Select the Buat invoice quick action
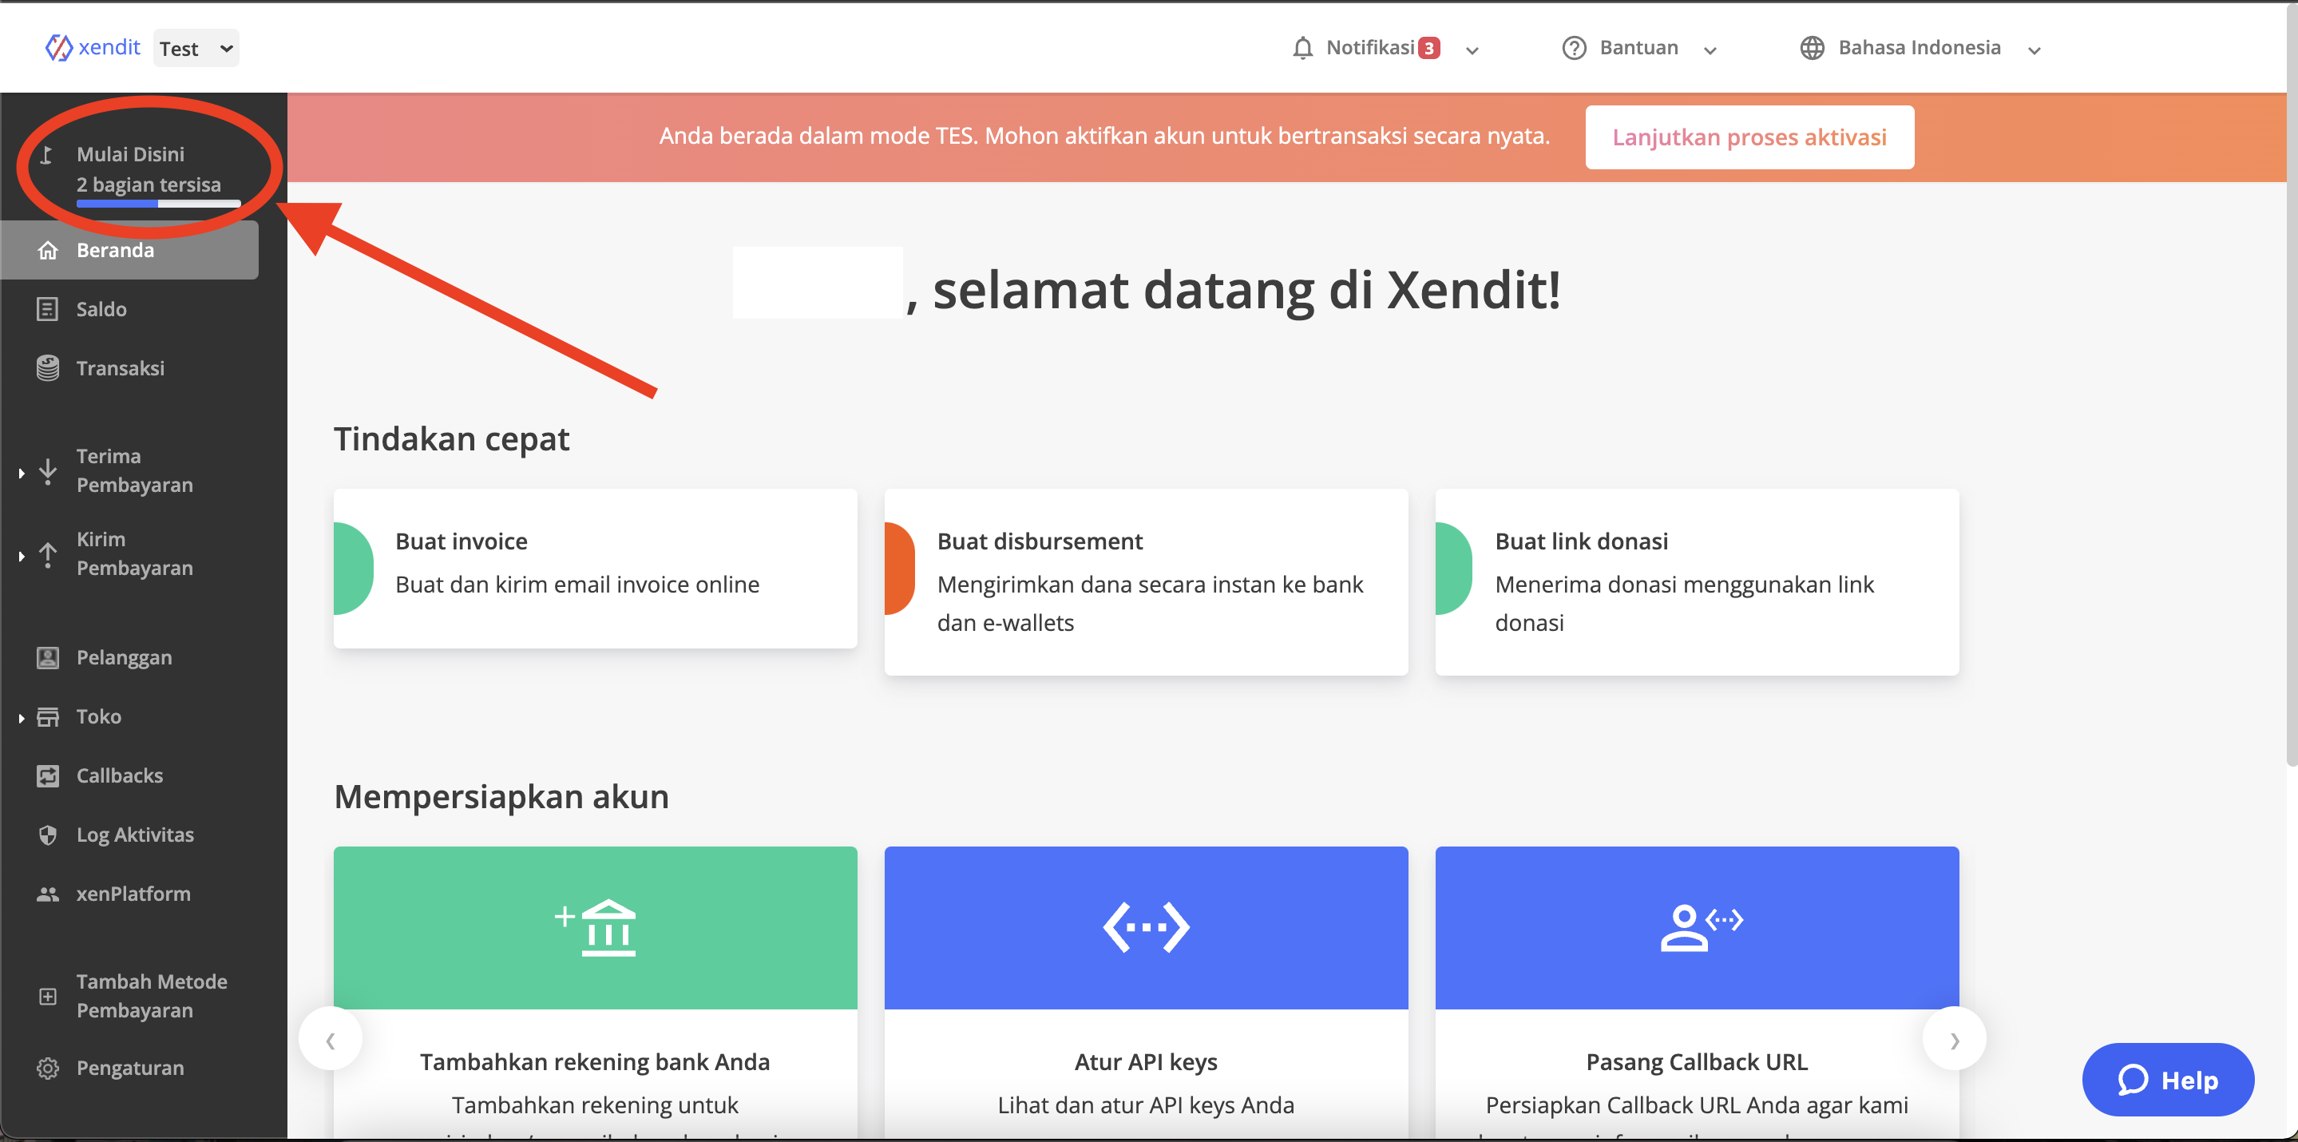2298x1142 pixels. [x=595, y=569]
